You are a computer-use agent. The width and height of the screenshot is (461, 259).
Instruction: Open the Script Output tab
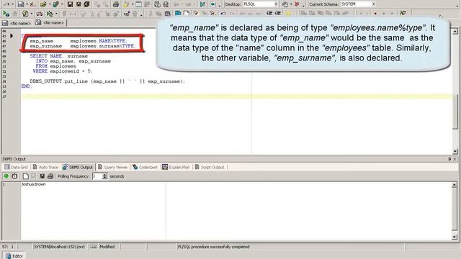210,167
